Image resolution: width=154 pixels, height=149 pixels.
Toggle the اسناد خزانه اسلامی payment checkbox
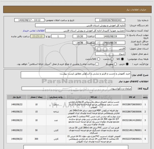click(x=97, y=64)
